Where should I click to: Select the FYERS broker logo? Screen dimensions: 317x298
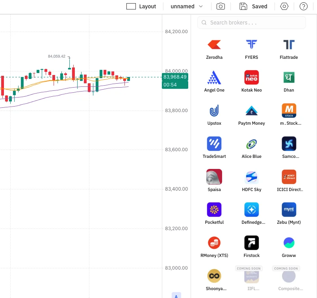(252, 45)
